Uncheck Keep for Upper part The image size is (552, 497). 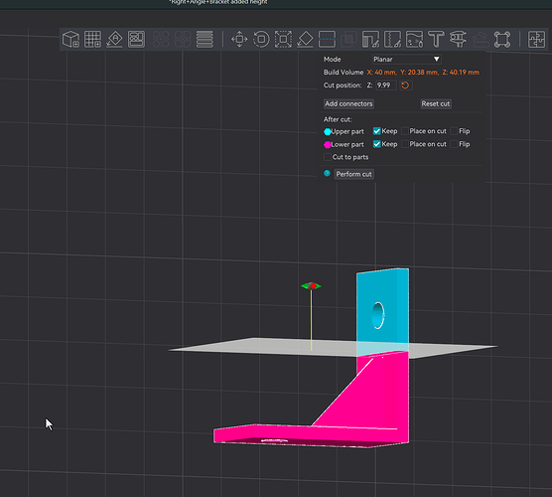tap(376, 131)
